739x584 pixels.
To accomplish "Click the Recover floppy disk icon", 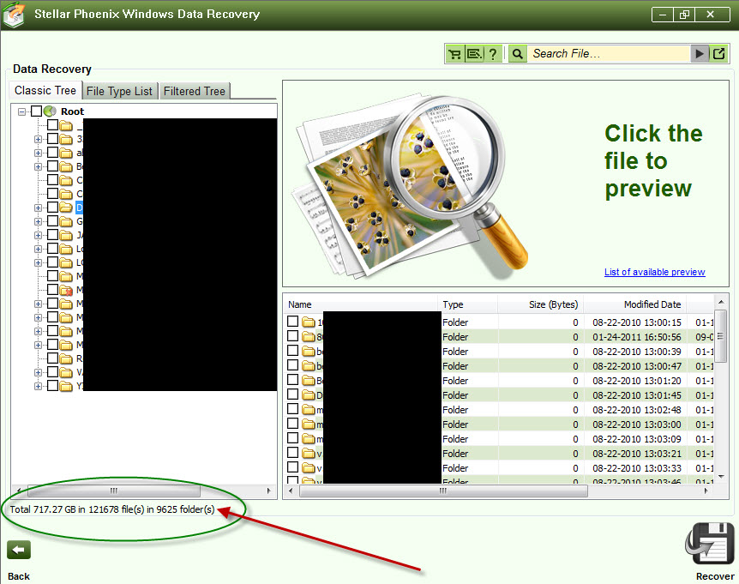I will point(709,544).
